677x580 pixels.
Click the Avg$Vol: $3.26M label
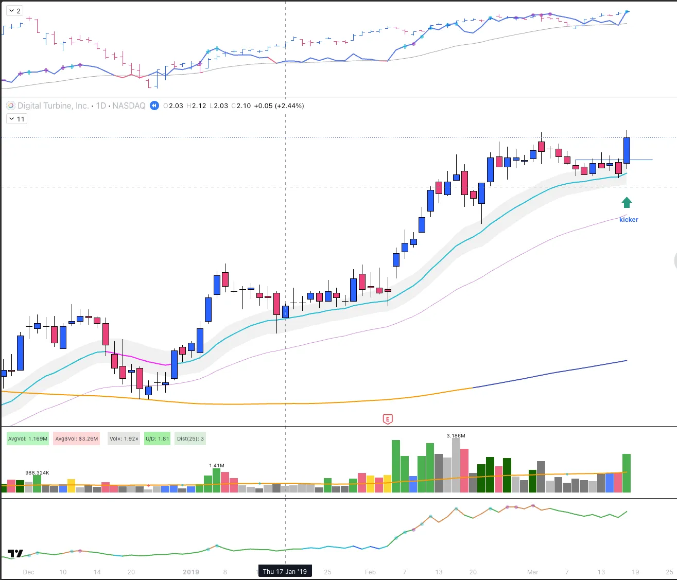click(77, 439)
